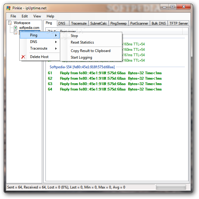
Task: Open the File menu
Action: point(13,16)
